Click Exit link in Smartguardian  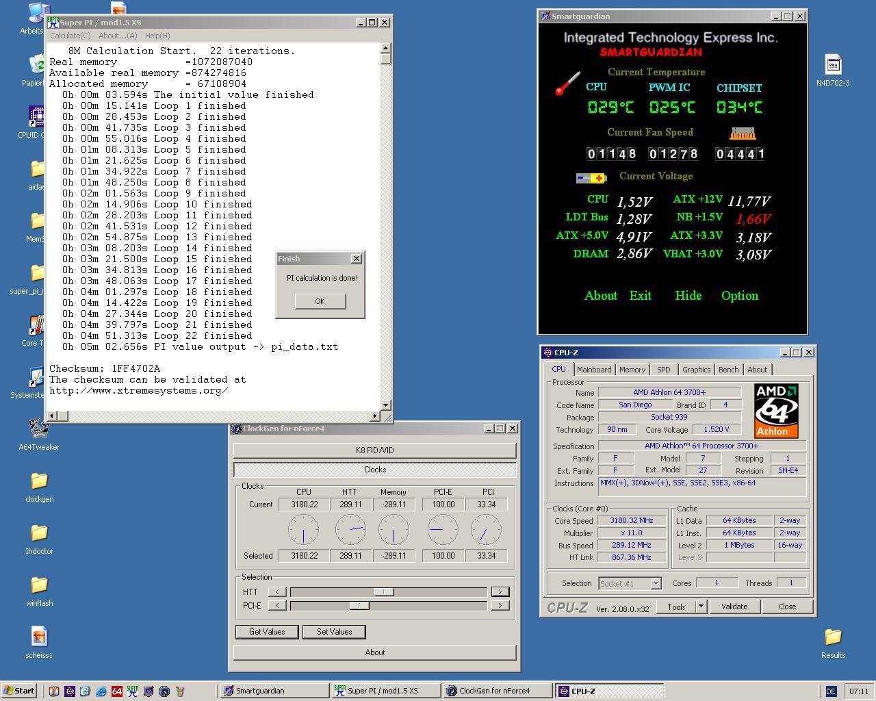[x=641, y=296]
